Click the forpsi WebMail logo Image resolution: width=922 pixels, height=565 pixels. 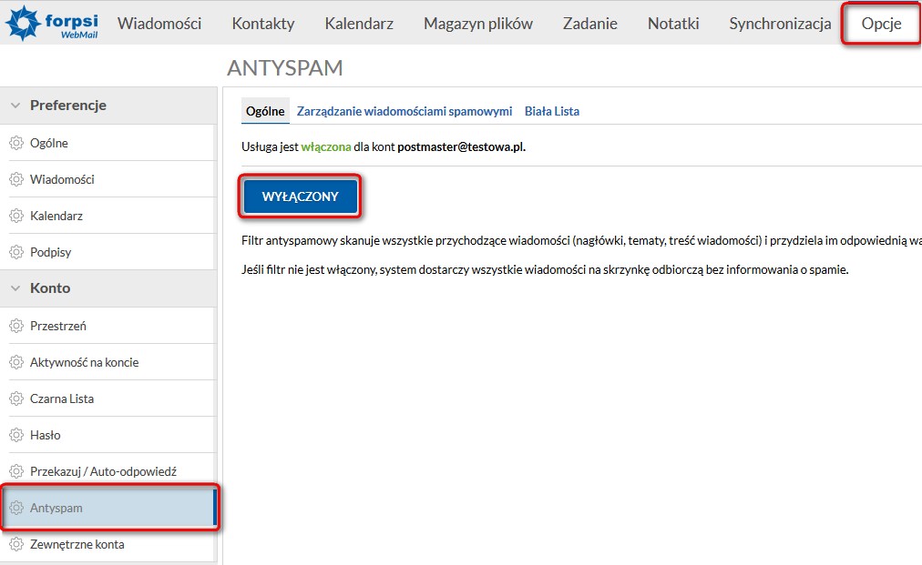51,23
